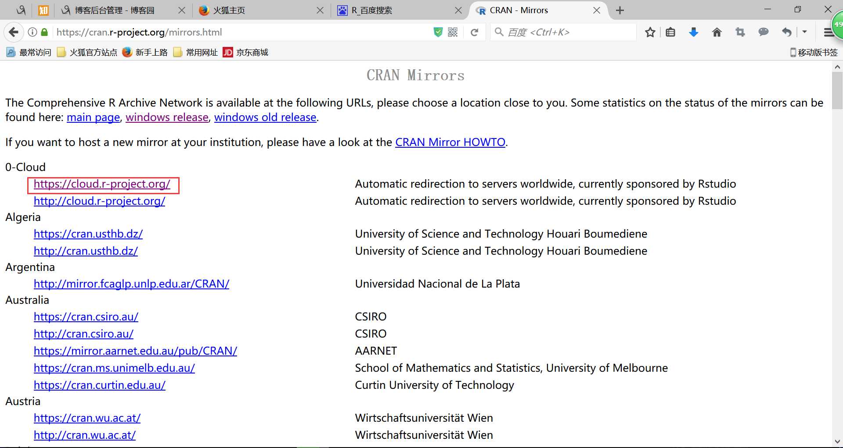Image resolution: width=843 pixels, height=448 pixels.
Task: Click the first pinned tab icon
Action: click(x=21, y=11)
